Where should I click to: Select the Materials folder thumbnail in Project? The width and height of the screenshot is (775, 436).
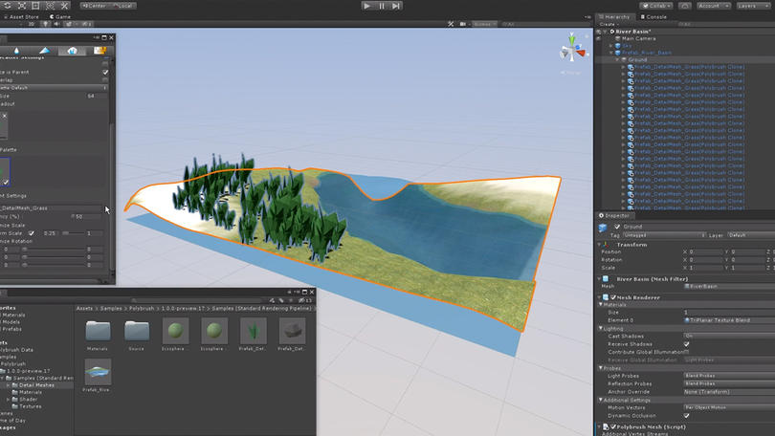98,331
